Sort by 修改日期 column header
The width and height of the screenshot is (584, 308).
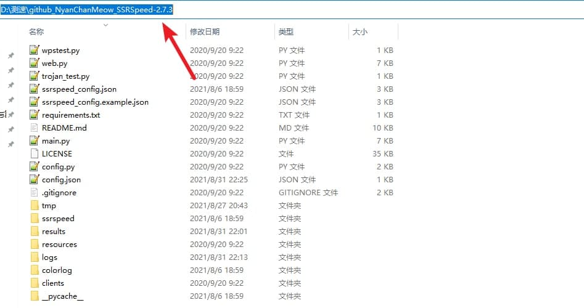pos(205,31)
